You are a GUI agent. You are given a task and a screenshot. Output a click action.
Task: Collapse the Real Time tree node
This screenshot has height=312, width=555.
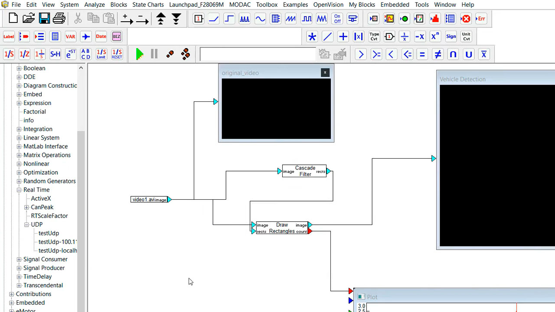coord(19,190)
